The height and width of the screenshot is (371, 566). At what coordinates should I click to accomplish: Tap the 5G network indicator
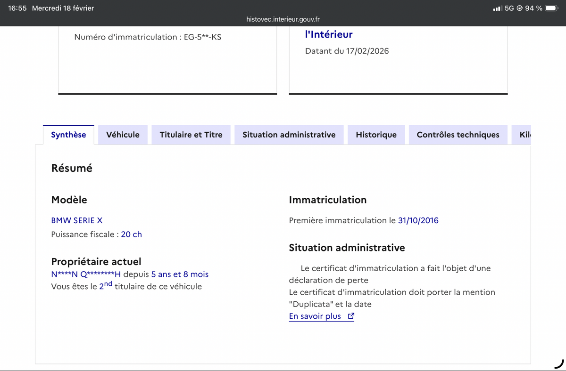[509, 8]
